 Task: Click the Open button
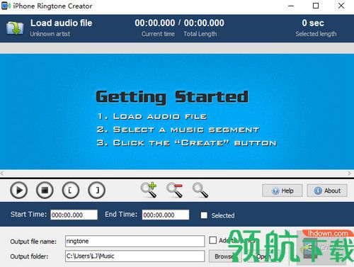[263, 256]
